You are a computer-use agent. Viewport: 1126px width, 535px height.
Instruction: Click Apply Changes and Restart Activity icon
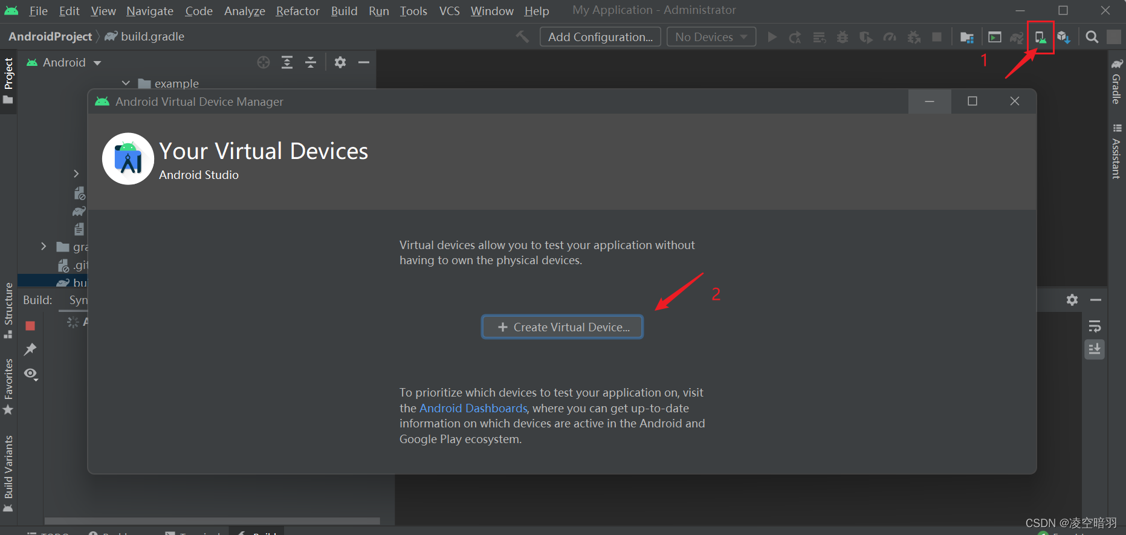(795, 37)
